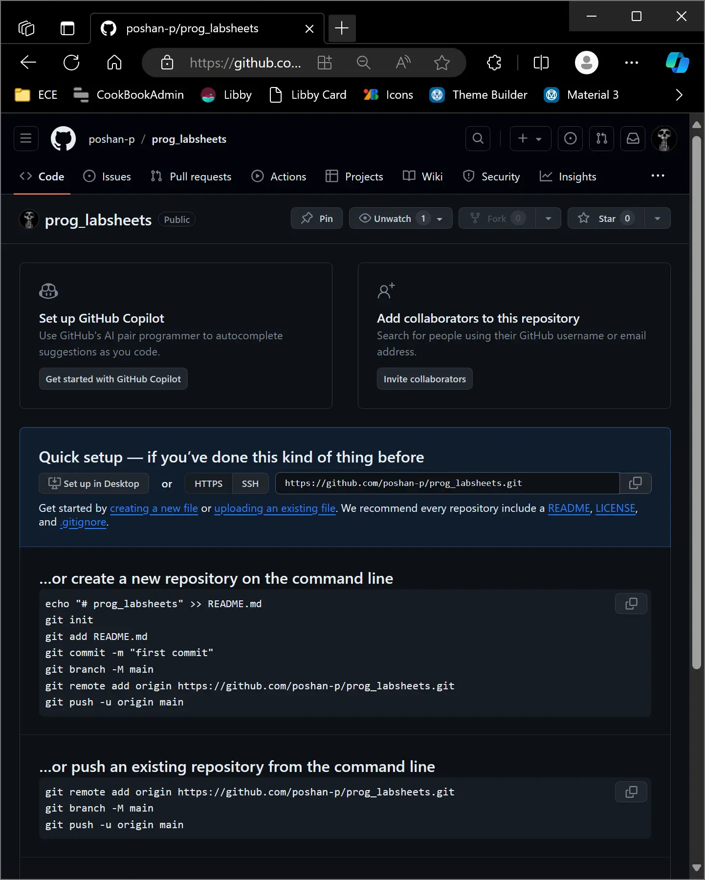This screenshot has width=705, height=880.
Task: Open GitHub search with magnifier icon
Action: pyautogui.click(x=478, y=139)
